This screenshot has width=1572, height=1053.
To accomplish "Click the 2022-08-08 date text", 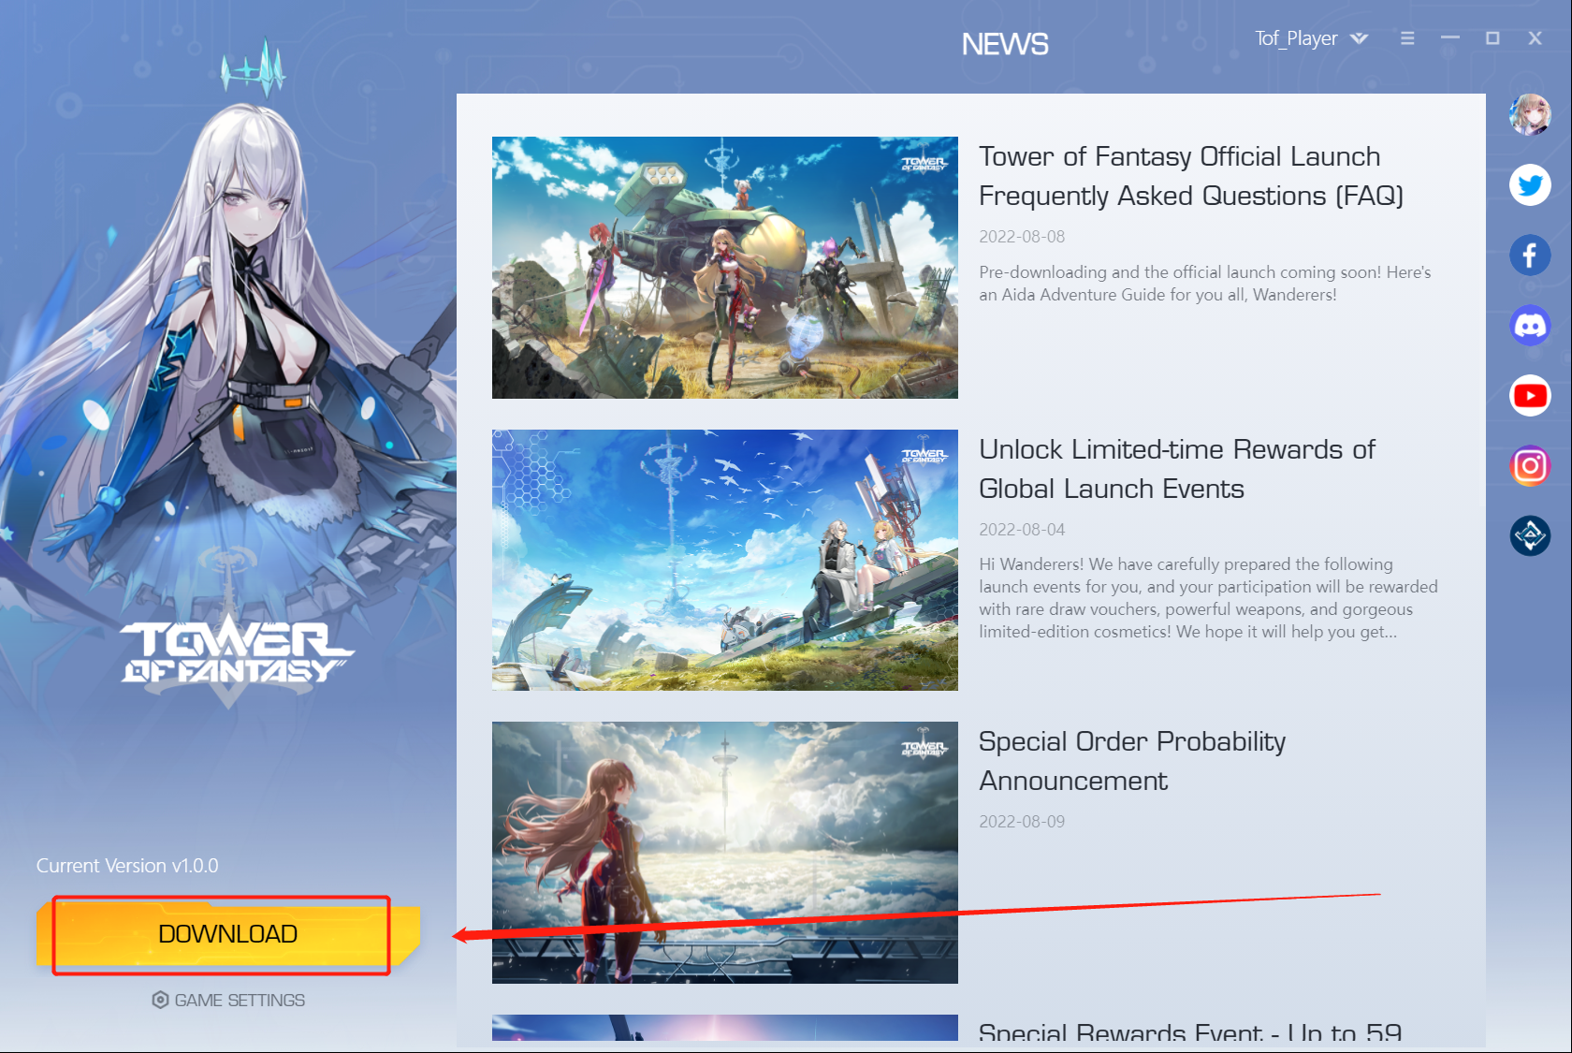I will pos(1022,237).
